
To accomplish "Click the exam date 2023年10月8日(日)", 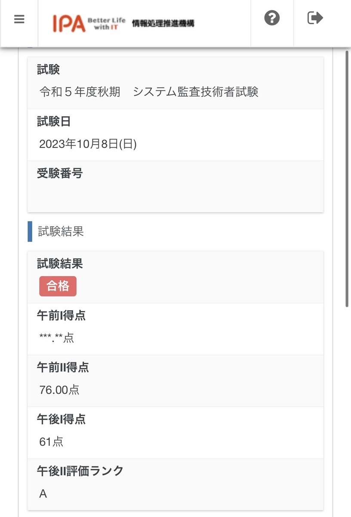I will [x=88, y=144].
